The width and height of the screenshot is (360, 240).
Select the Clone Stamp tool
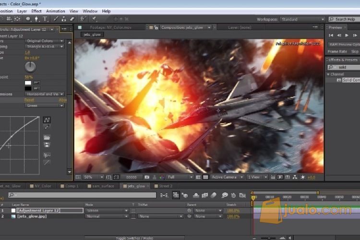point(64,19)
